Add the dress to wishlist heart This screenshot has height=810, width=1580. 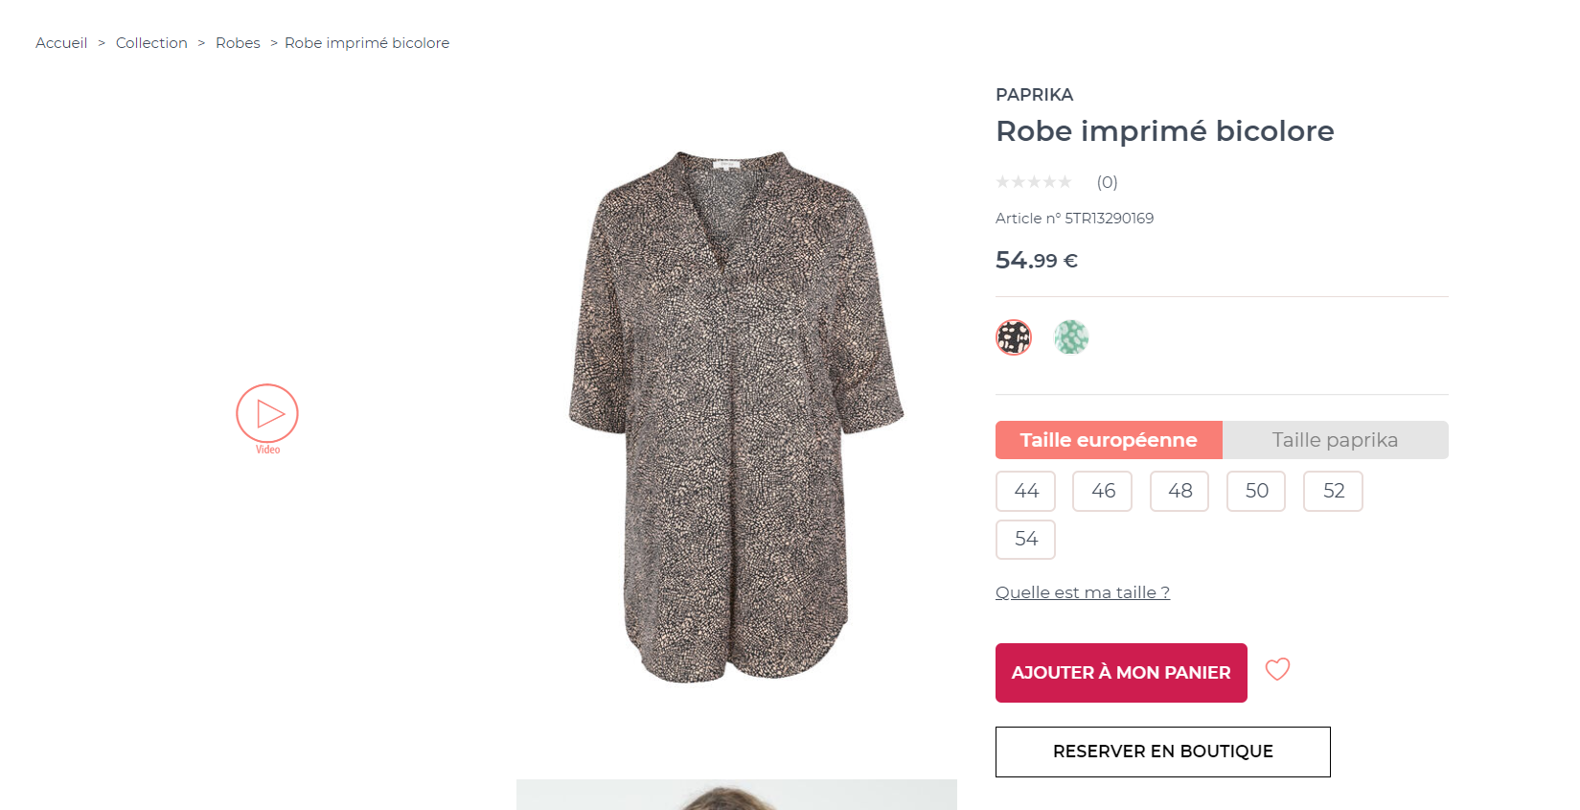point(1277,669)
